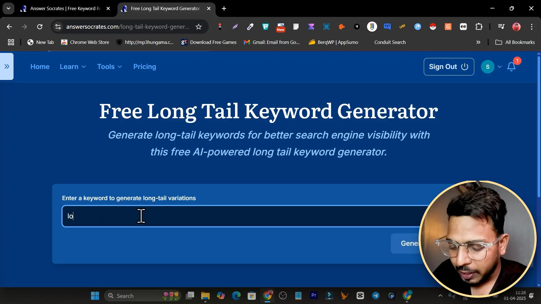Open Telegram from the taskbar
The height and width of the screenshot is (304, 541).
tap(376, 296)
